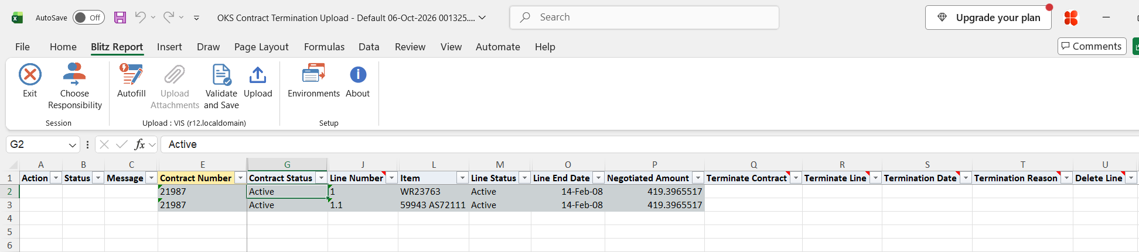Click the cancel formula entry icon

tap(104, 144)
